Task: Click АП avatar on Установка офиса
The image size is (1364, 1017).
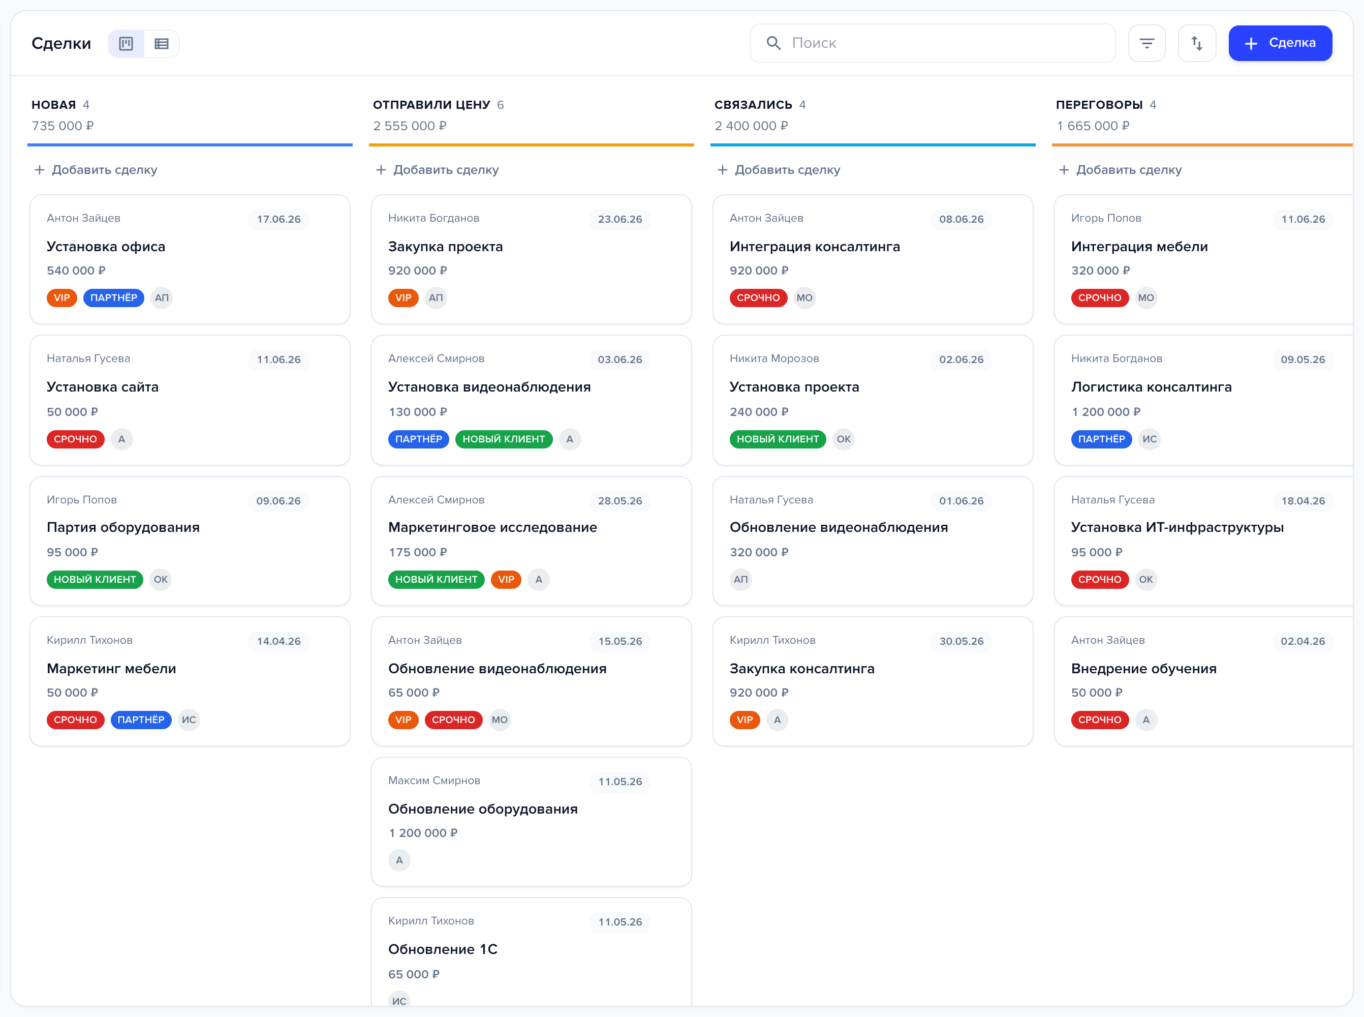Action: pos(162,298)
